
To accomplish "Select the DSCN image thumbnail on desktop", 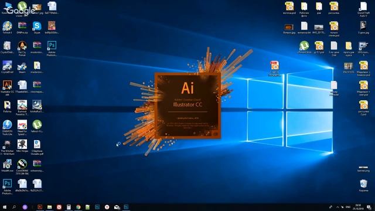I will [348, 67].
